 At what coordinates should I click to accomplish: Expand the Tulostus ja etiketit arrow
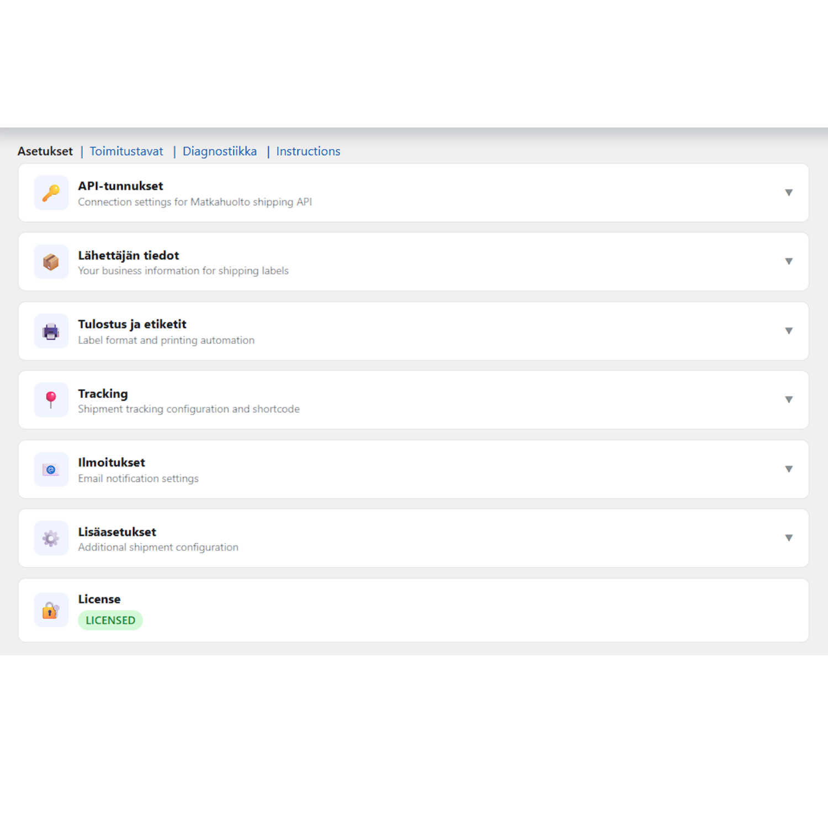[789, 331]
